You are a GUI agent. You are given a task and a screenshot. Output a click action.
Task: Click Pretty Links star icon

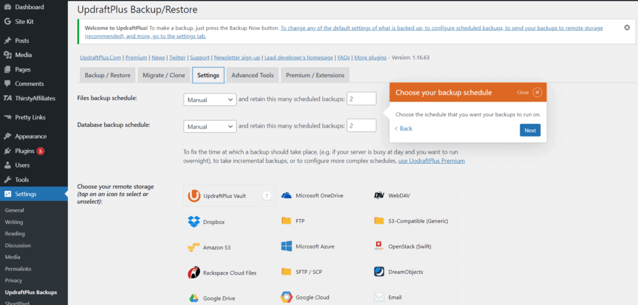pos(7,118)
